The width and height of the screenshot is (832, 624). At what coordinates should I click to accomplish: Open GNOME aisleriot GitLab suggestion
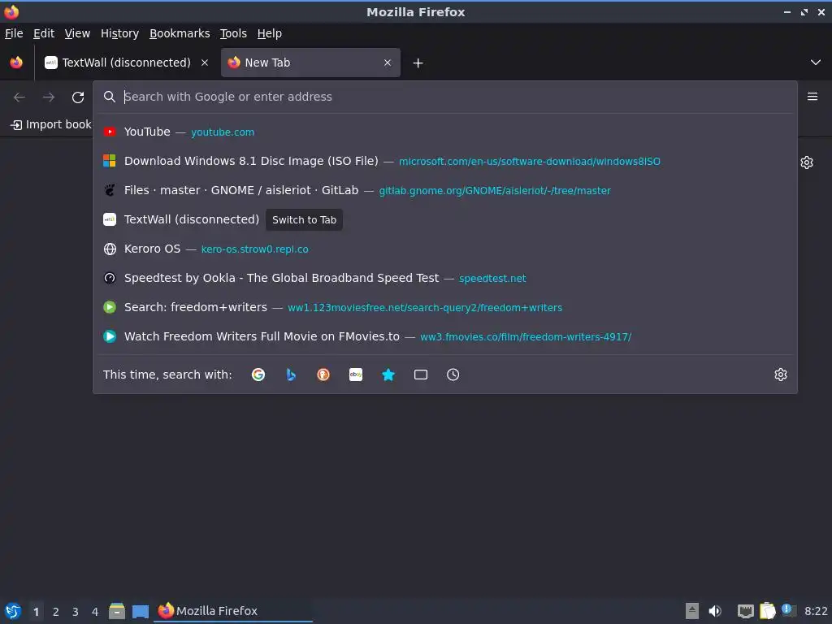[x=445, y=190]
